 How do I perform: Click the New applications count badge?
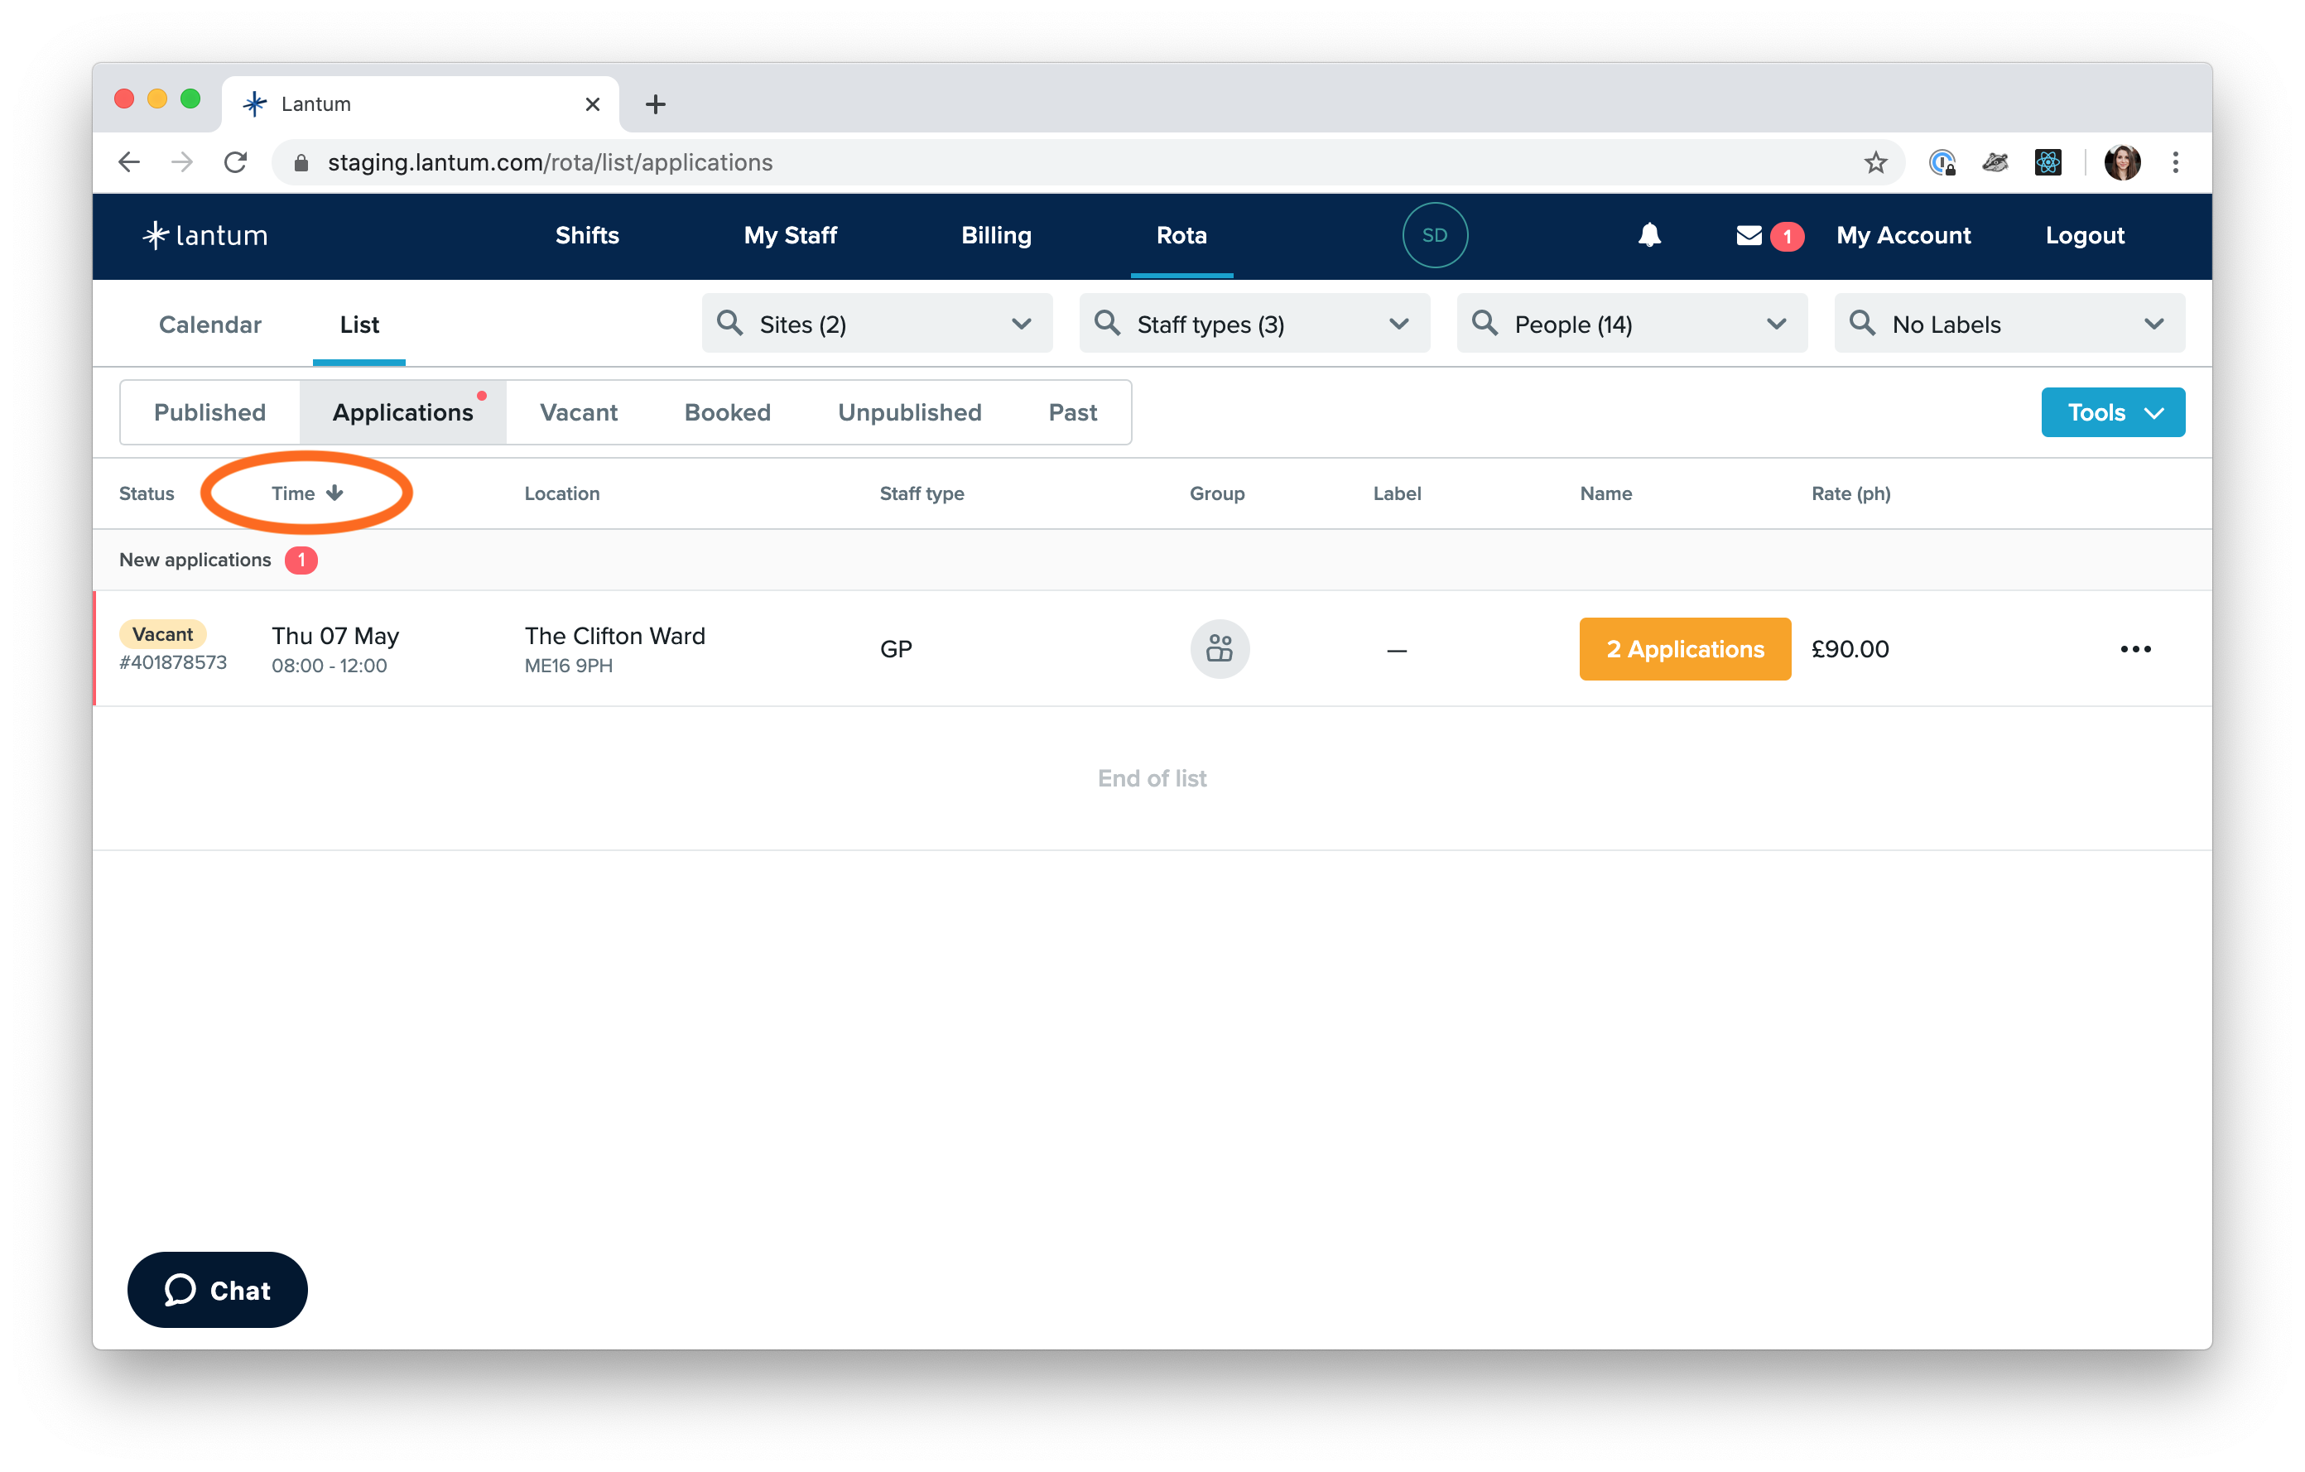pyautogui.click(x=301, y=560)
